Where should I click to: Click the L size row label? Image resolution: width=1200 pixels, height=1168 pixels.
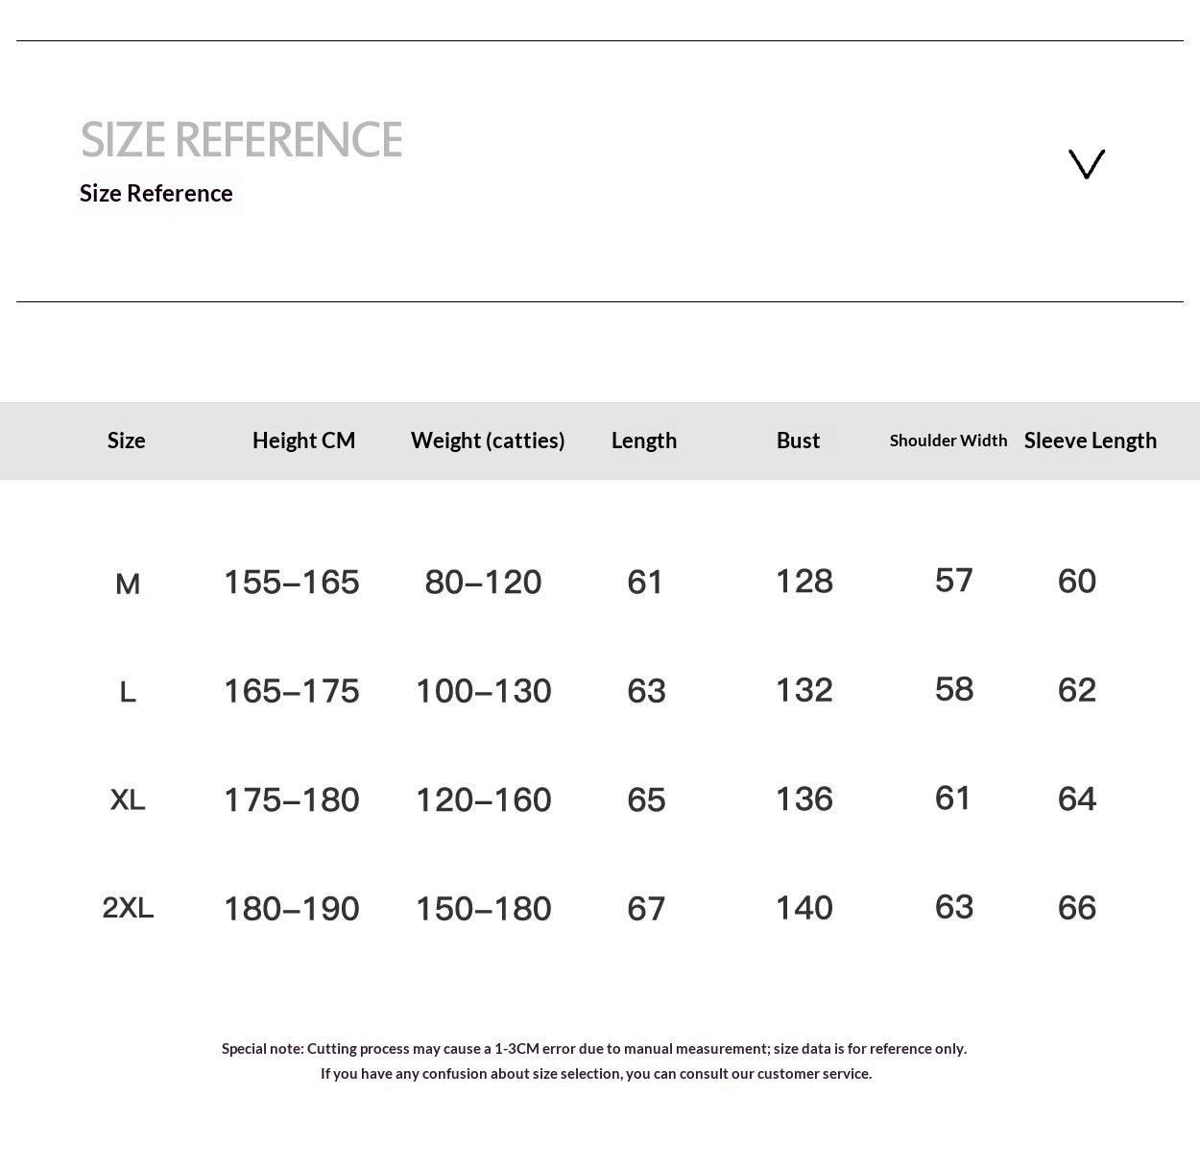128,692
